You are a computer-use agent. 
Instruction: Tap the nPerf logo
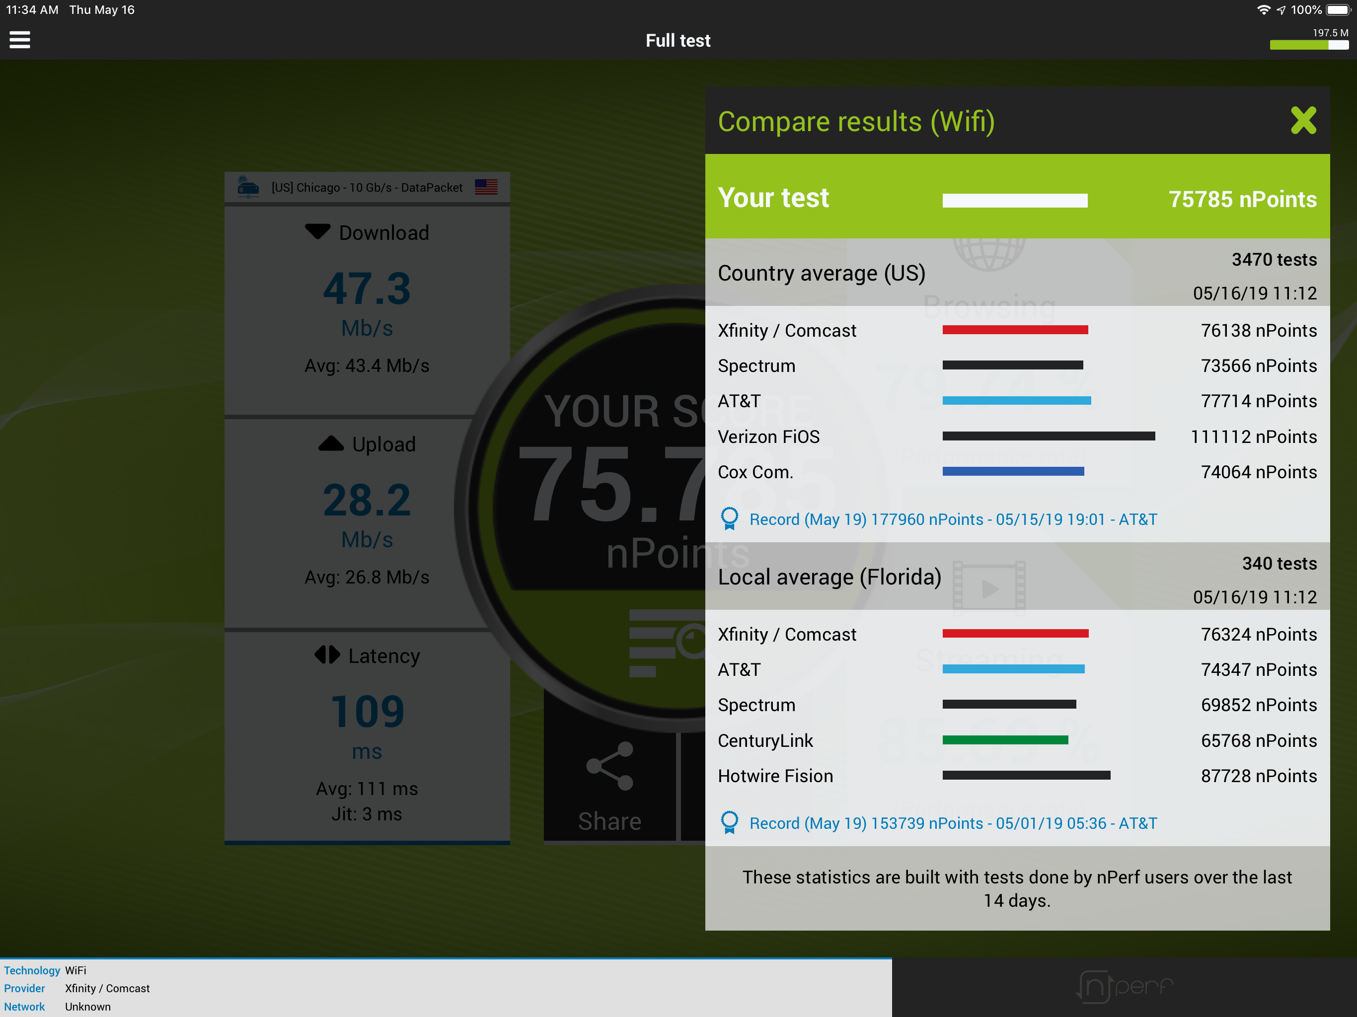tap(1125, 986)
